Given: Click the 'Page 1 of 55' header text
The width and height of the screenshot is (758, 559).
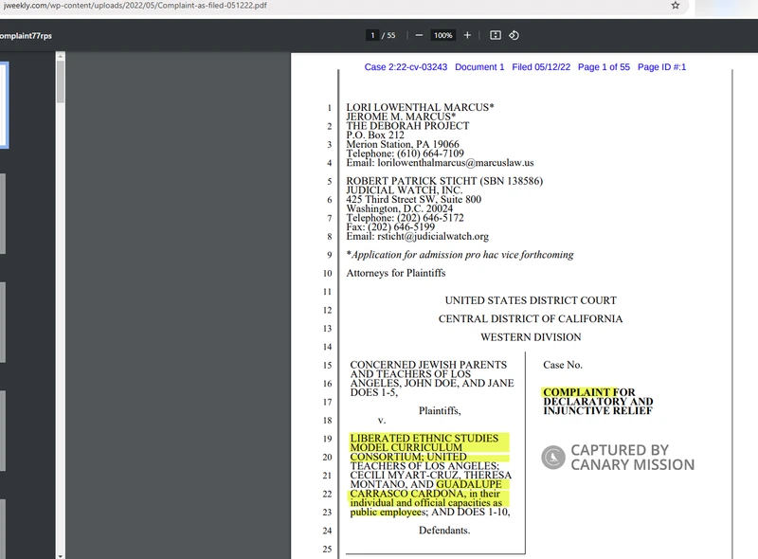Looking at the screenshot, I should pyautogui.click(x=604, y=67).
